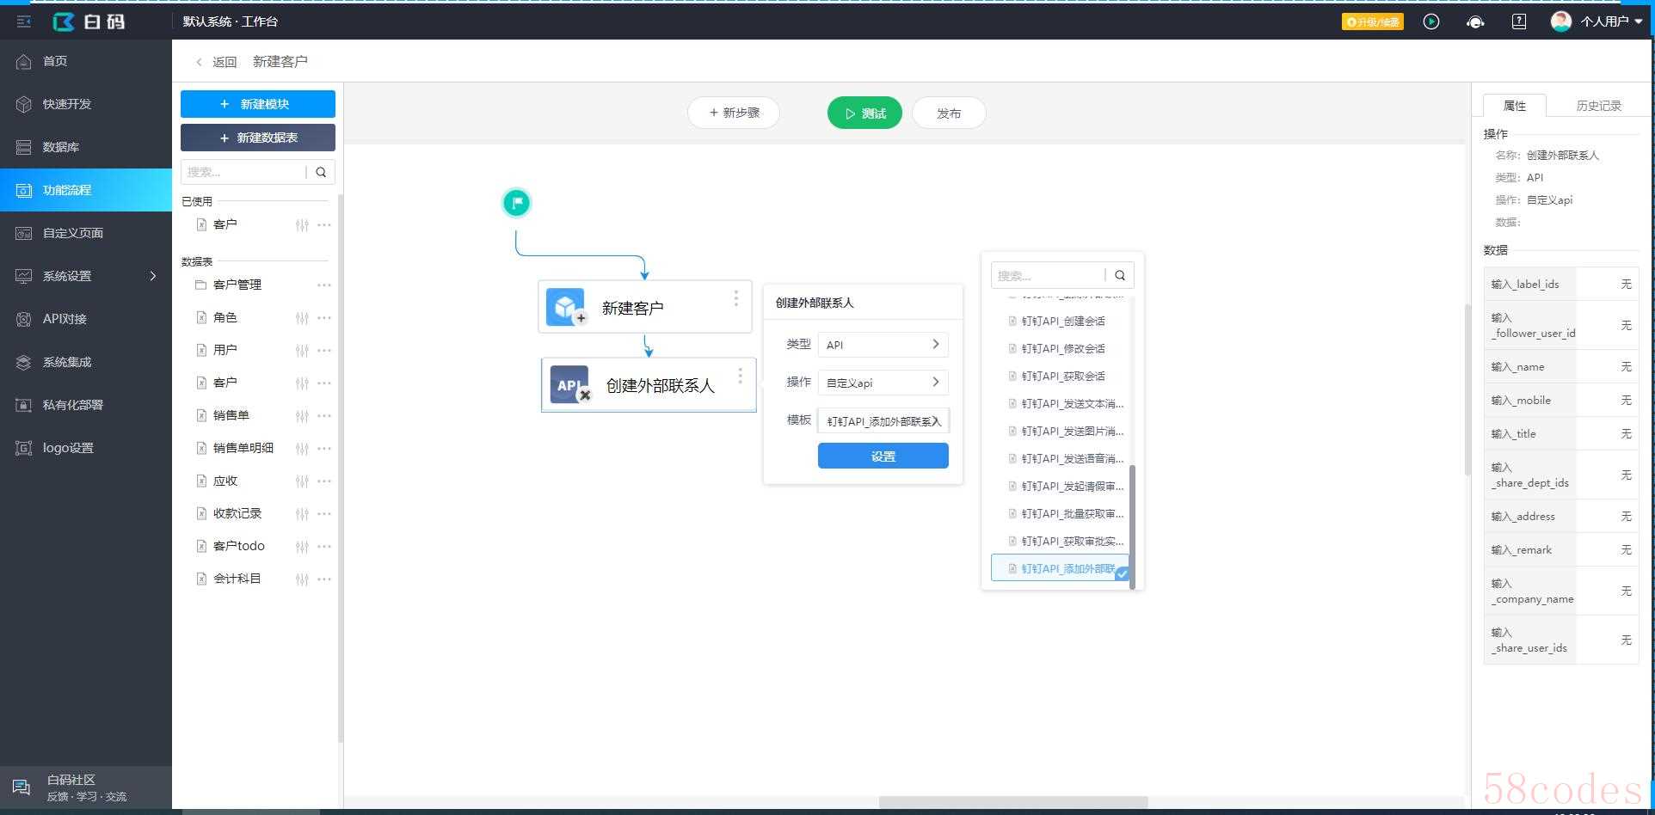Open settings sliders icon for 客户todo
The height and width of the screenshot is (815, 1655).
point(302,547)
